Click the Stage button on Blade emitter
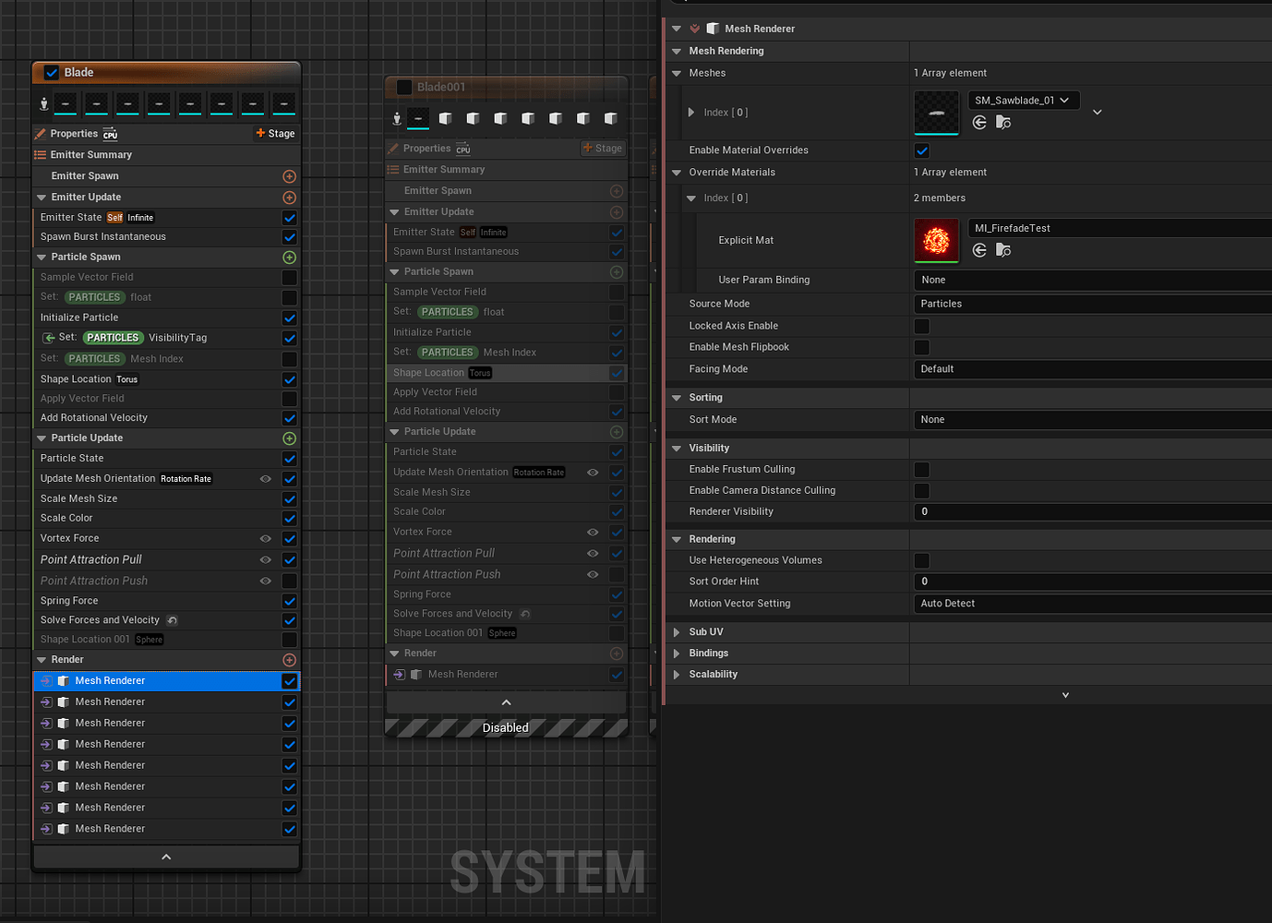Viewport: 1272px width, 923px height. coord(274,133)
